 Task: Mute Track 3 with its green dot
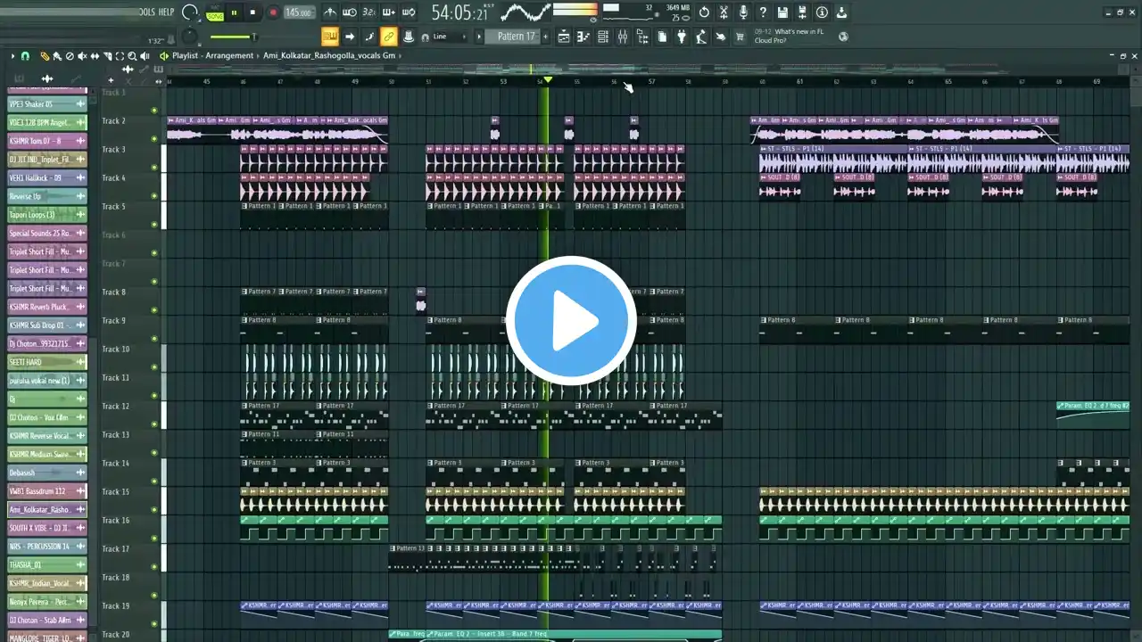coord(154,168)
